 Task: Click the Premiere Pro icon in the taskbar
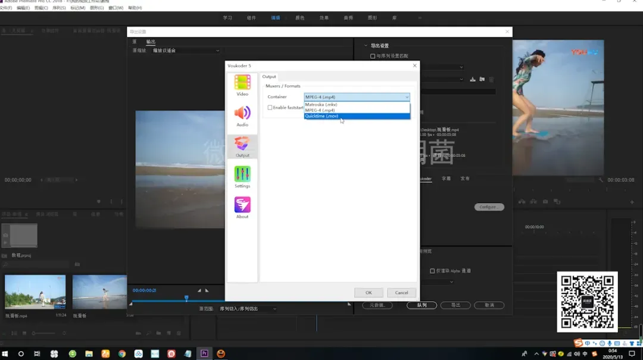pyautogui.click(x=204, y=353)
